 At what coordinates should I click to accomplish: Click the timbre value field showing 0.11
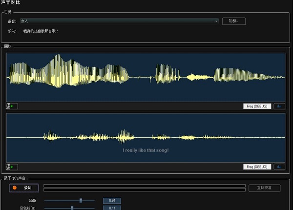[111, 208]
